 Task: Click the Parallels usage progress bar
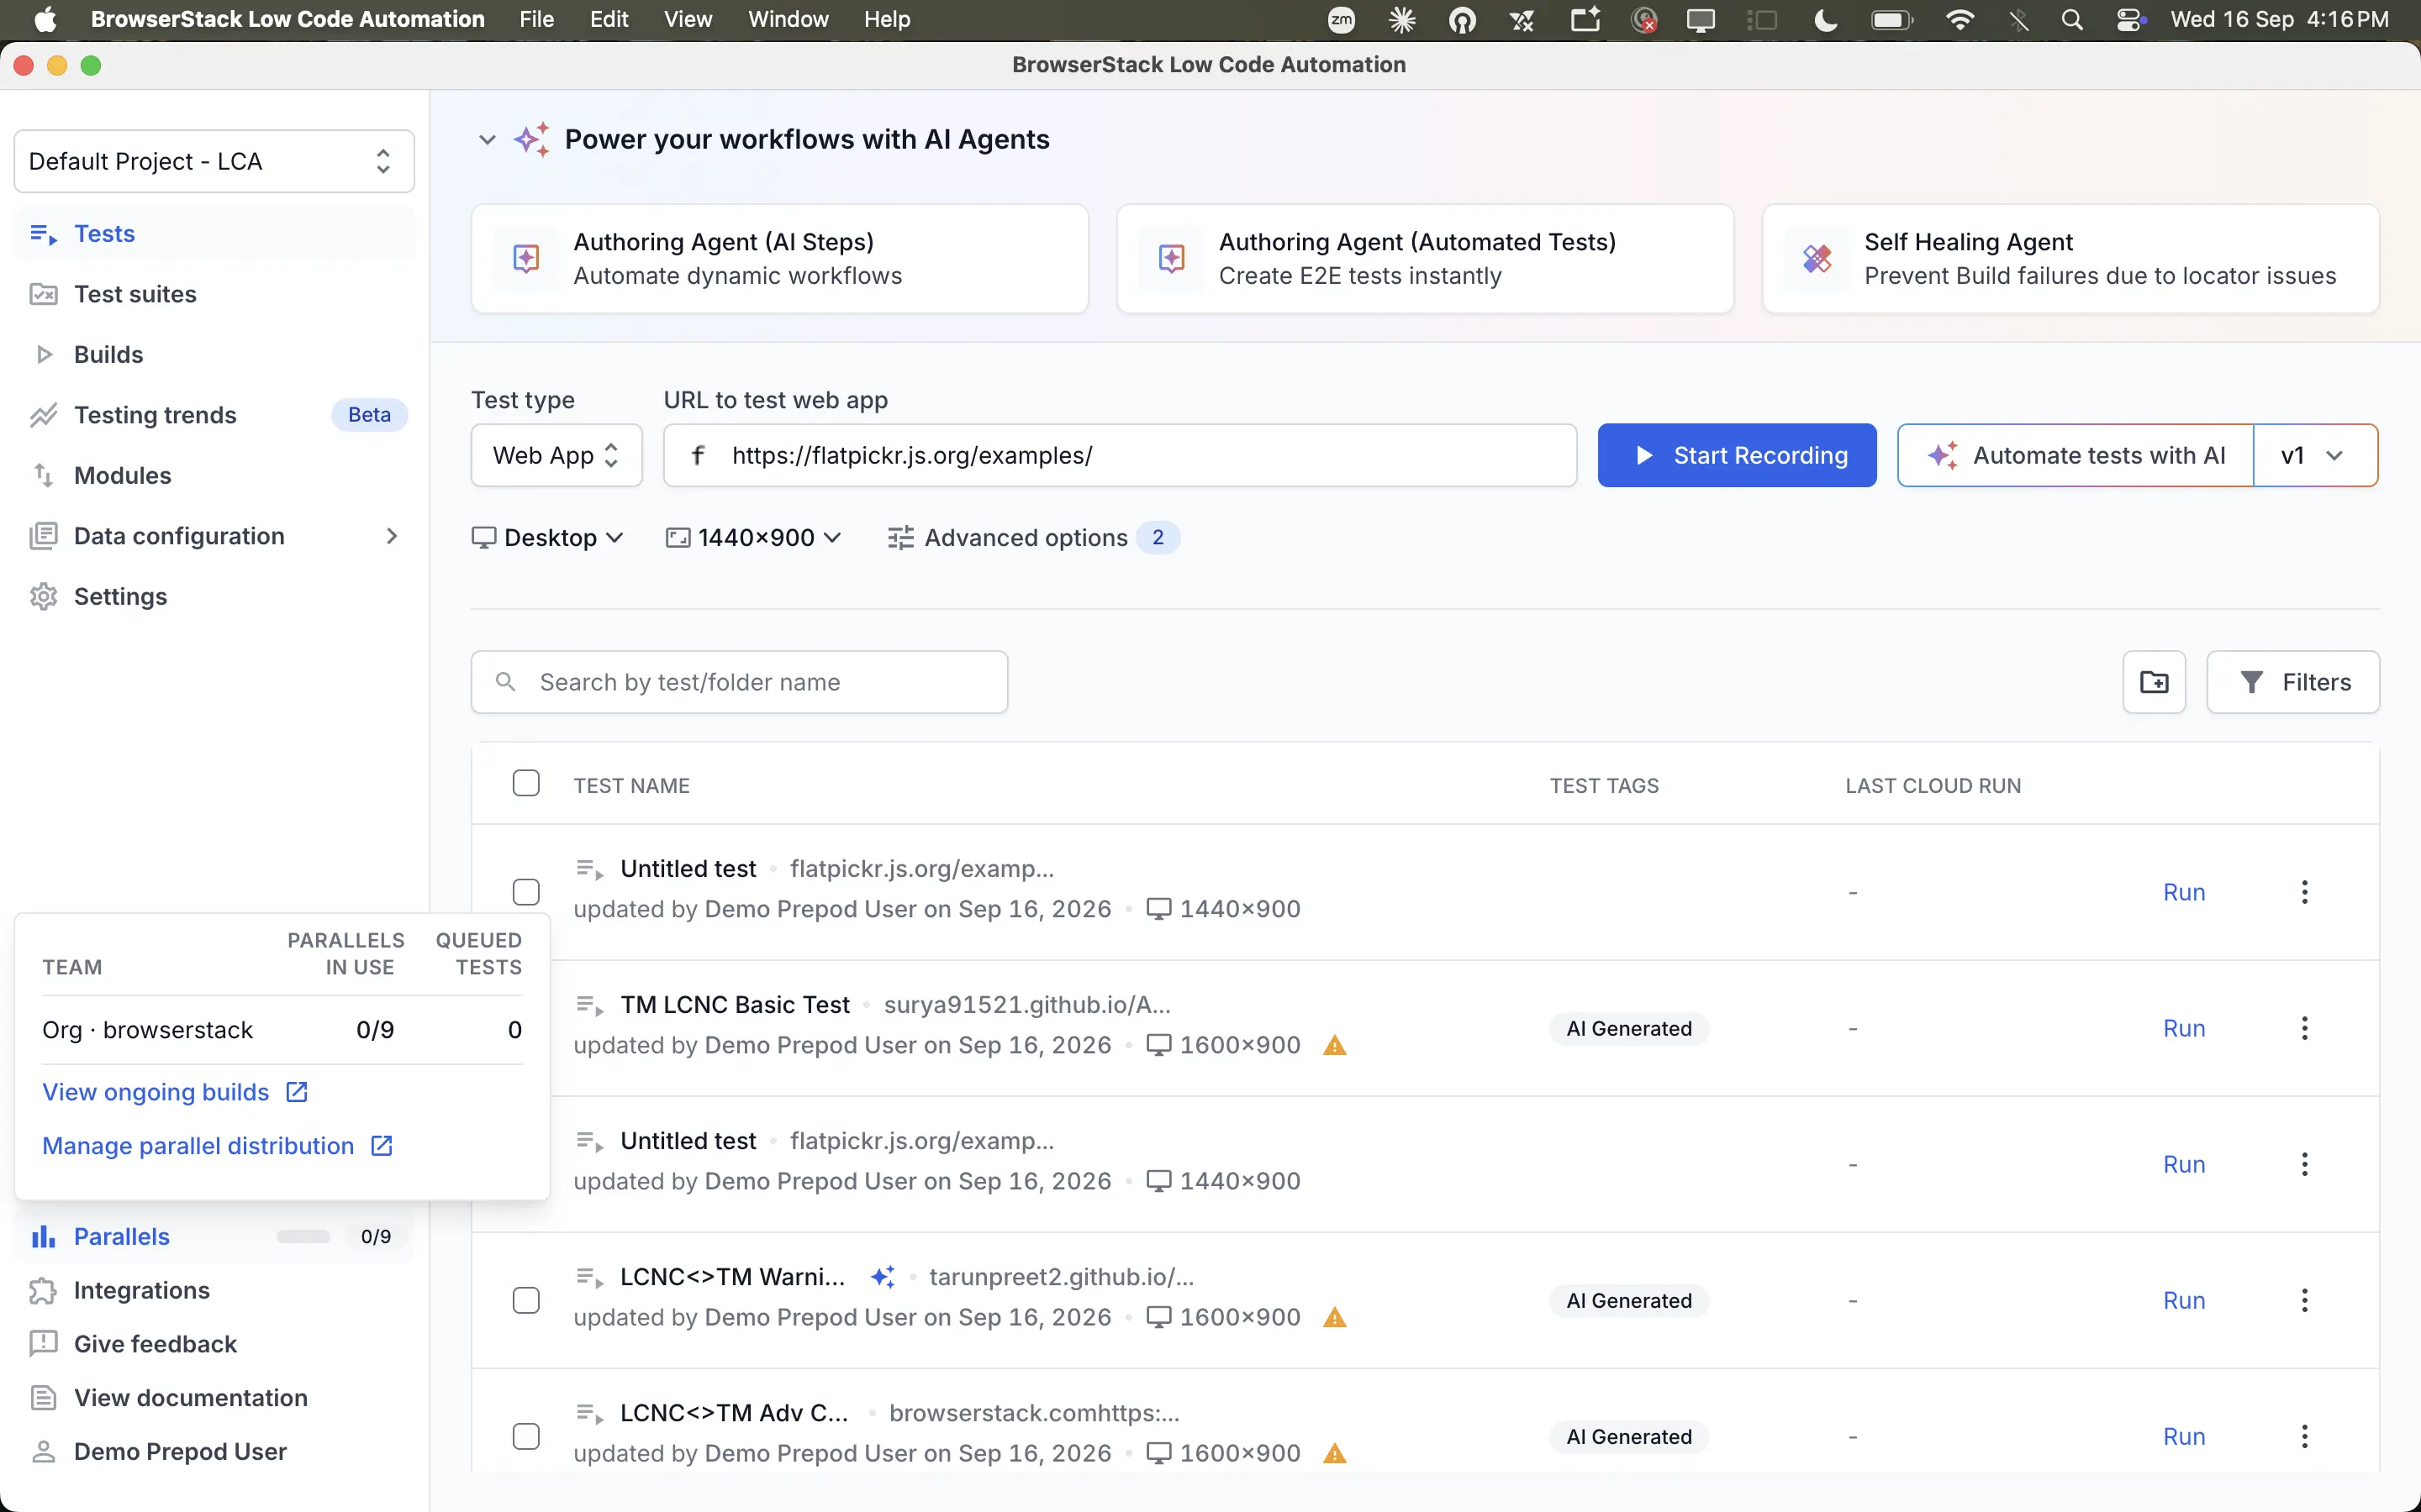(303, 1237)
